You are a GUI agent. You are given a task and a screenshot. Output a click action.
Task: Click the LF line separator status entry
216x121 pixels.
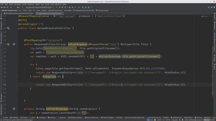click(163, 120)
